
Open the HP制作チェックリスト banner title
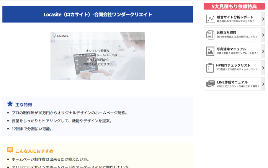point(234,65)
